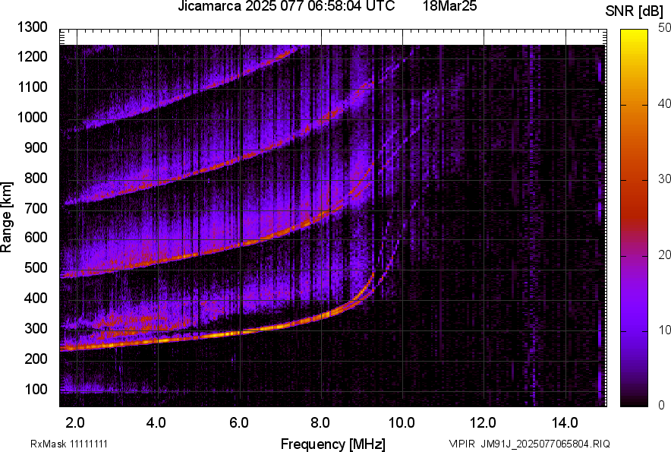Viewport: 671px width, 452px height.
Task: Click the 800 range tick label
Action: coord(36,177)
